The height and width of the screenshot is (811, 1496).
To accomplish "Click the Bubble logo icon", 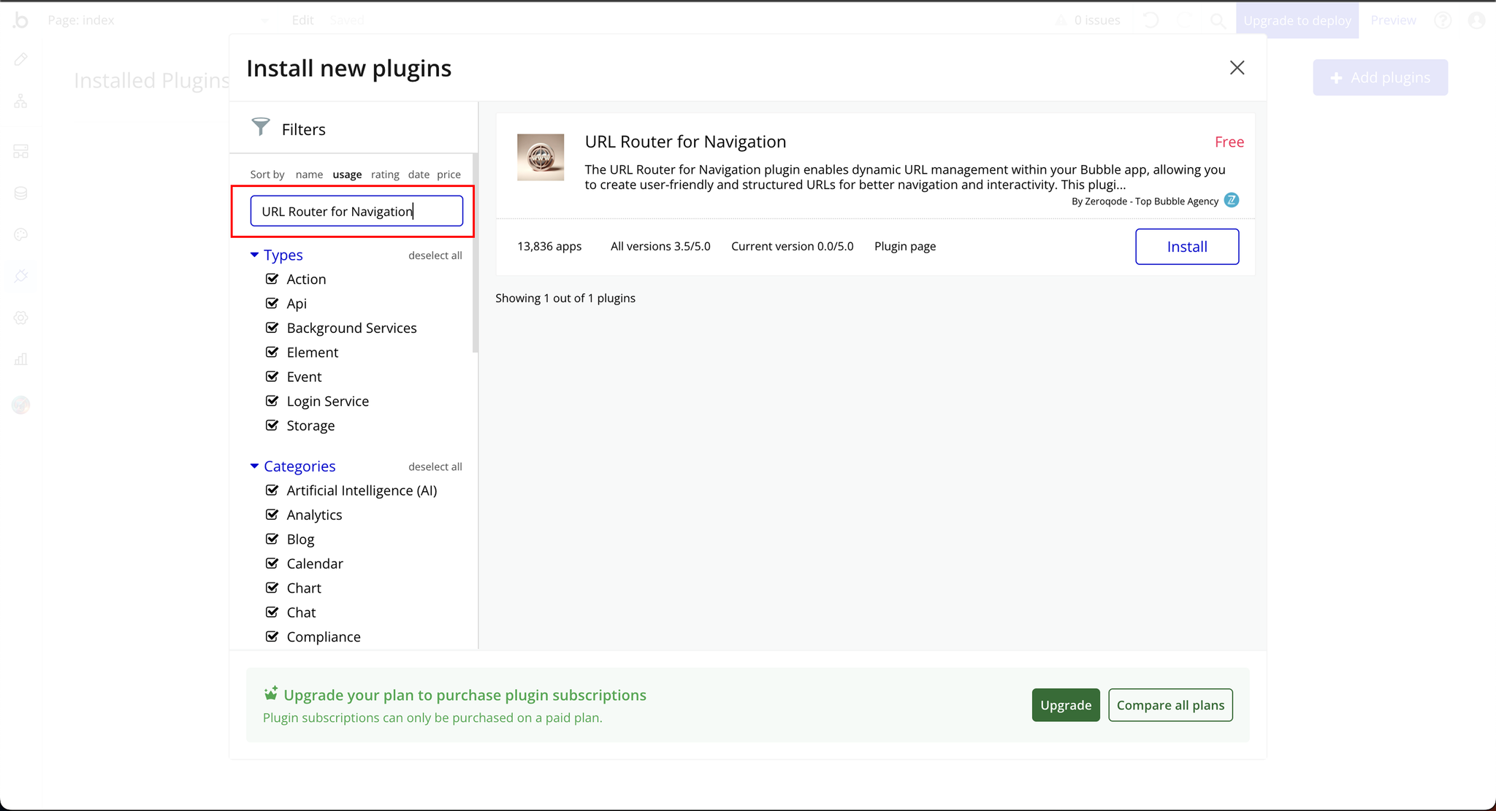I will coord(20,20).
